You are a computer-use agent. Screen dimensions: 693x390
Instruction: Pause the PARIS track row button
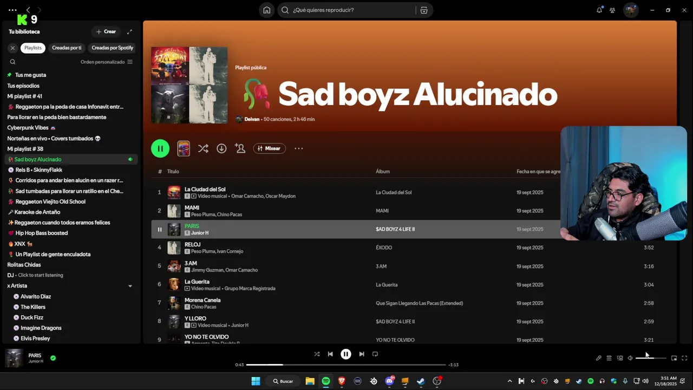(x=159, y=229)
